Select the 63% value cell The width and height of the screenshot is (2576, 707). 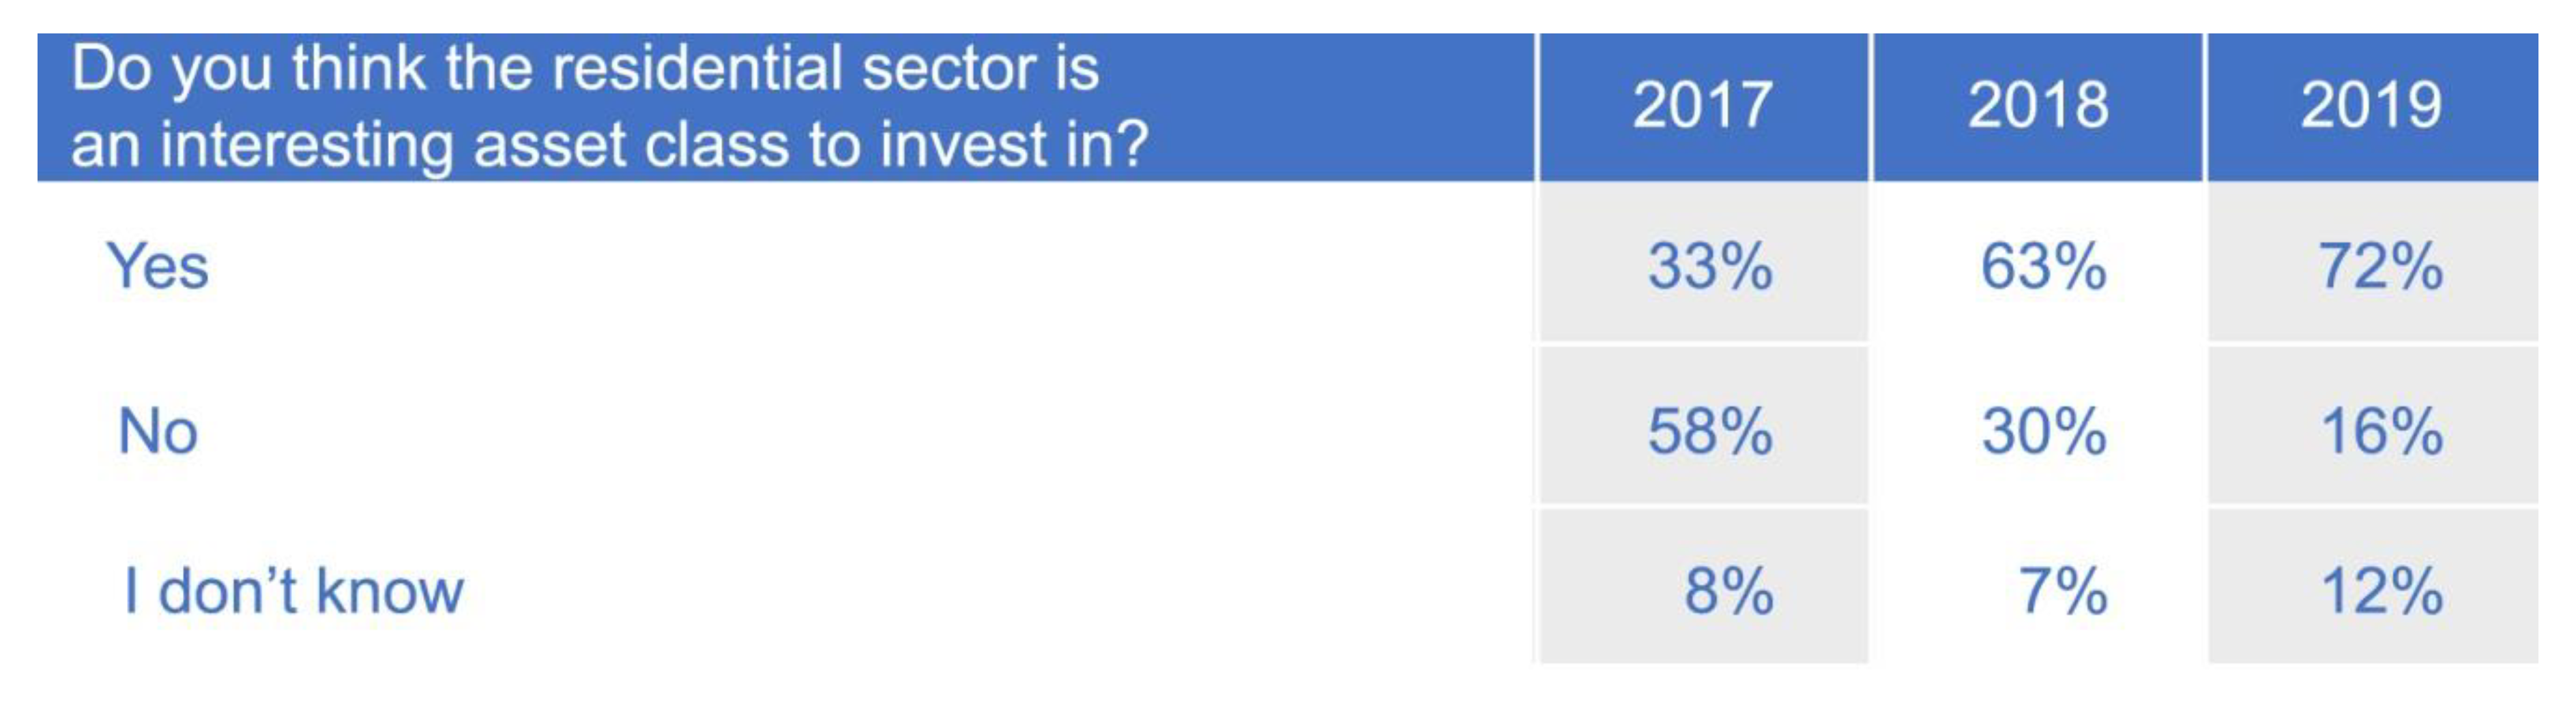2043,268
